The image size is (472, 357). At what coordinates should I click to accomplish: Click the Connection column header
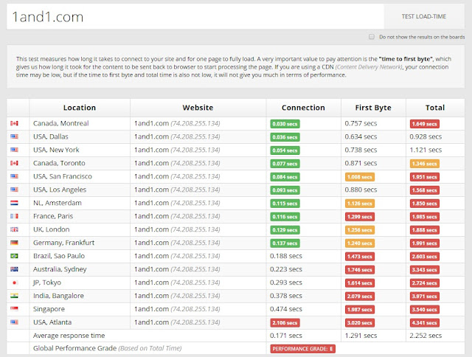303,108
